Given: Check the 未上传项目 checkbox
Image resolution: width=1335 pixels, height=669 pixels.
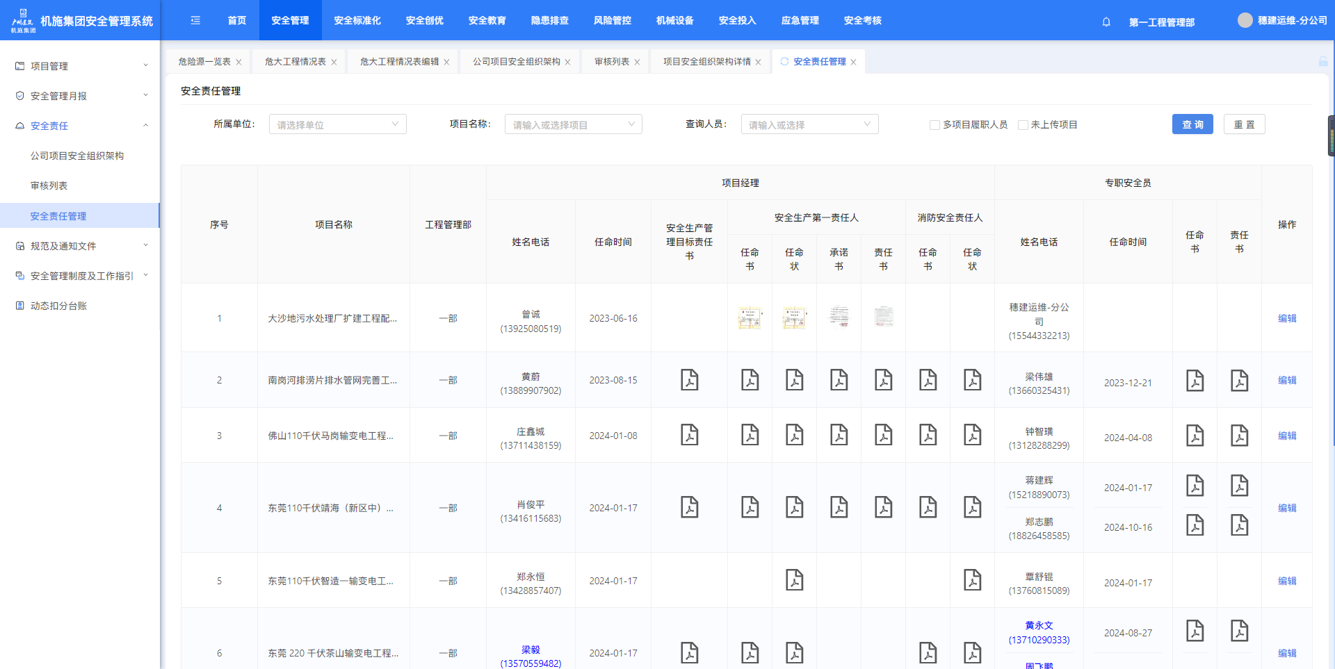Looking at the screenshot, I should click(1023, 125).
